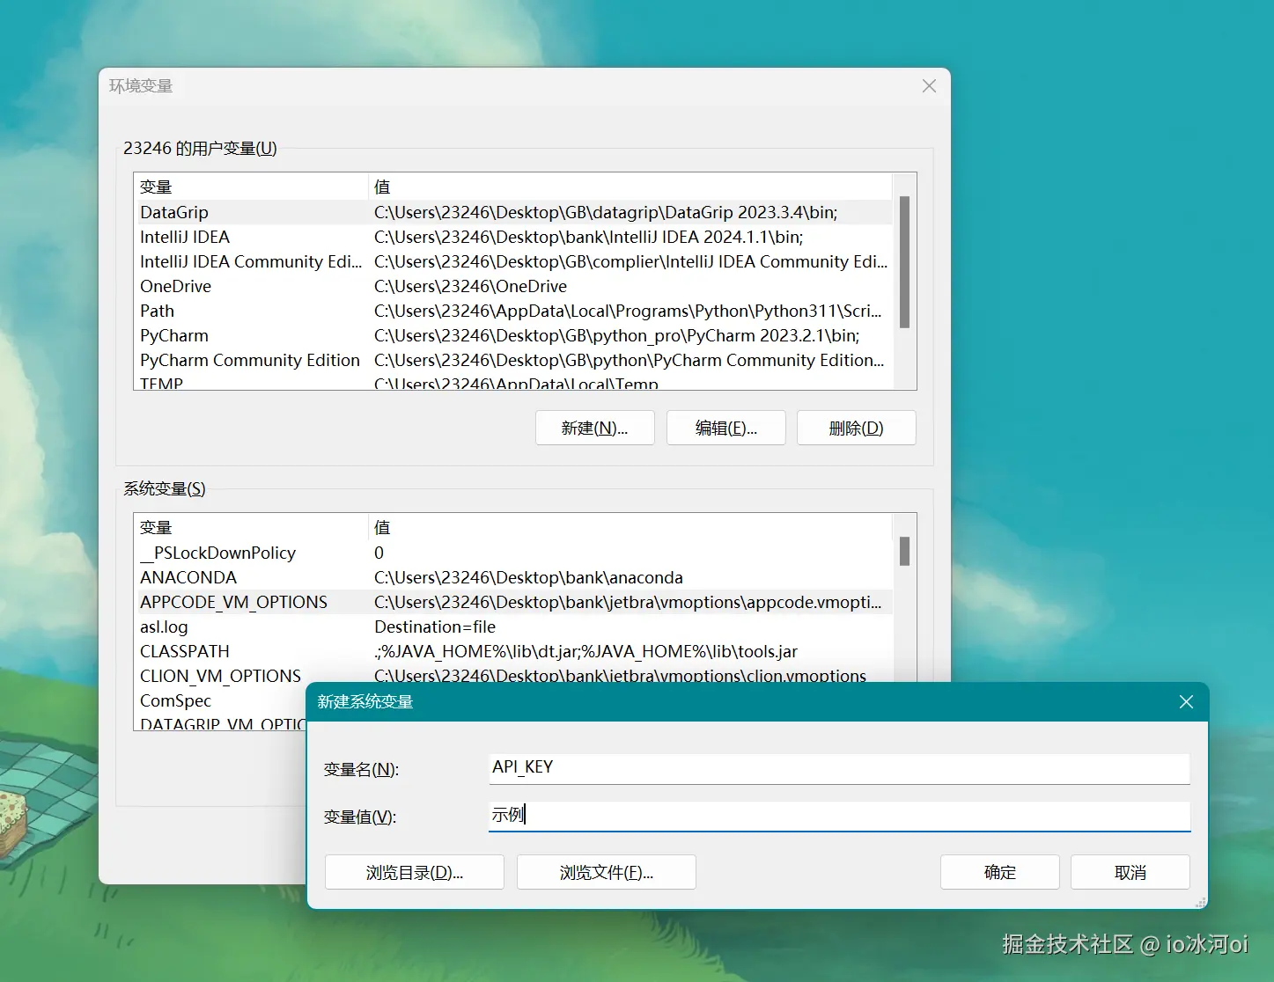Screen dimensions: 1274x982
Task: Select the OneDrive user variable row
Action: (513, 286)
